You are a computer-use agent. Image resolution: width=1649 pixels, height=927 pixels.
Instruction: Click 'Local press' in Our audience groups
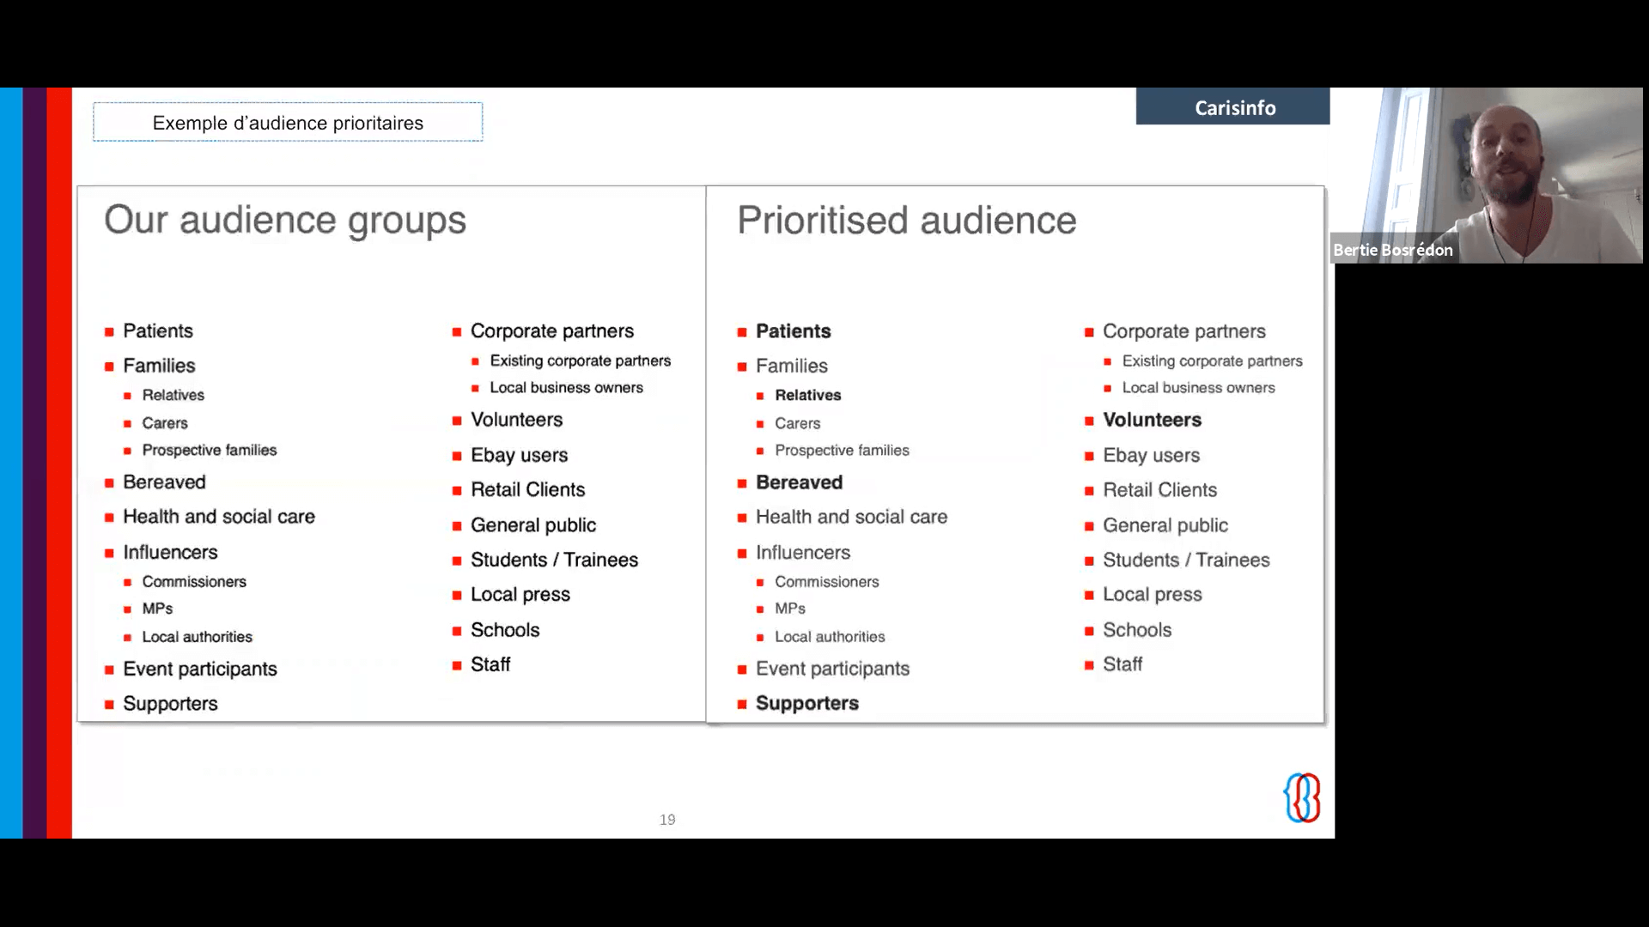click(x=520, y=595)
